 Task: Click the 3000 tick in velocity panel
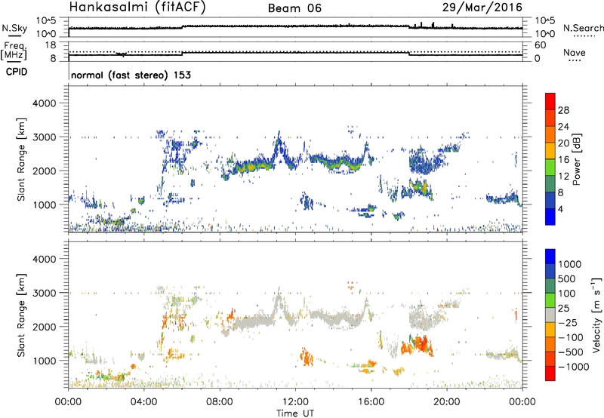pyautogui.click(x=45, y=293)
